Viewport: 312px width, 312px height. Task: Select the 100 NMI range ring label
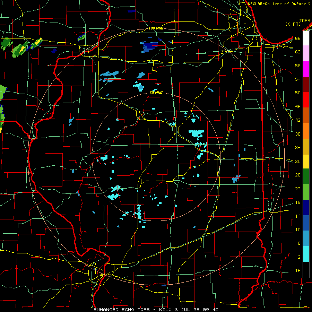[156, 28]
